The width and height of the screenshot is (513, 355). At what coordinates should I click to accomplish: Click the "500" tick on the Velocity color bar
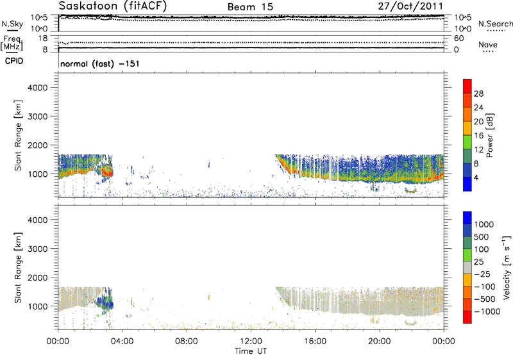pyautogui.click(x=482, y=236)
